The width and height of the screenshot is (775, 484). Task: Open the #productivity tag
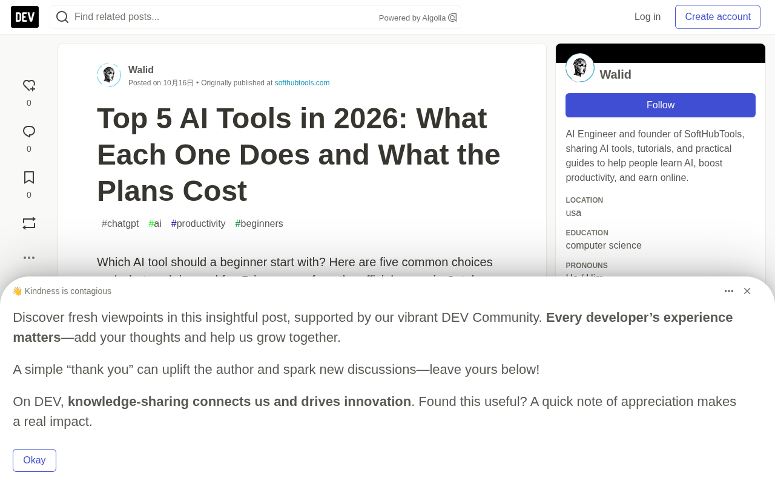[199, 224]
